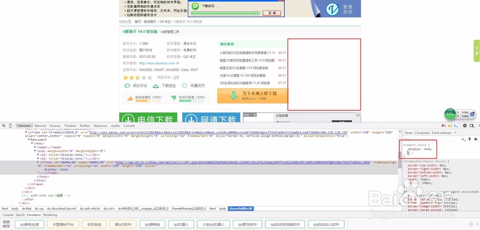Click the green download arrow icon
This screenshot has width=480, height=230.
point(234,96)
